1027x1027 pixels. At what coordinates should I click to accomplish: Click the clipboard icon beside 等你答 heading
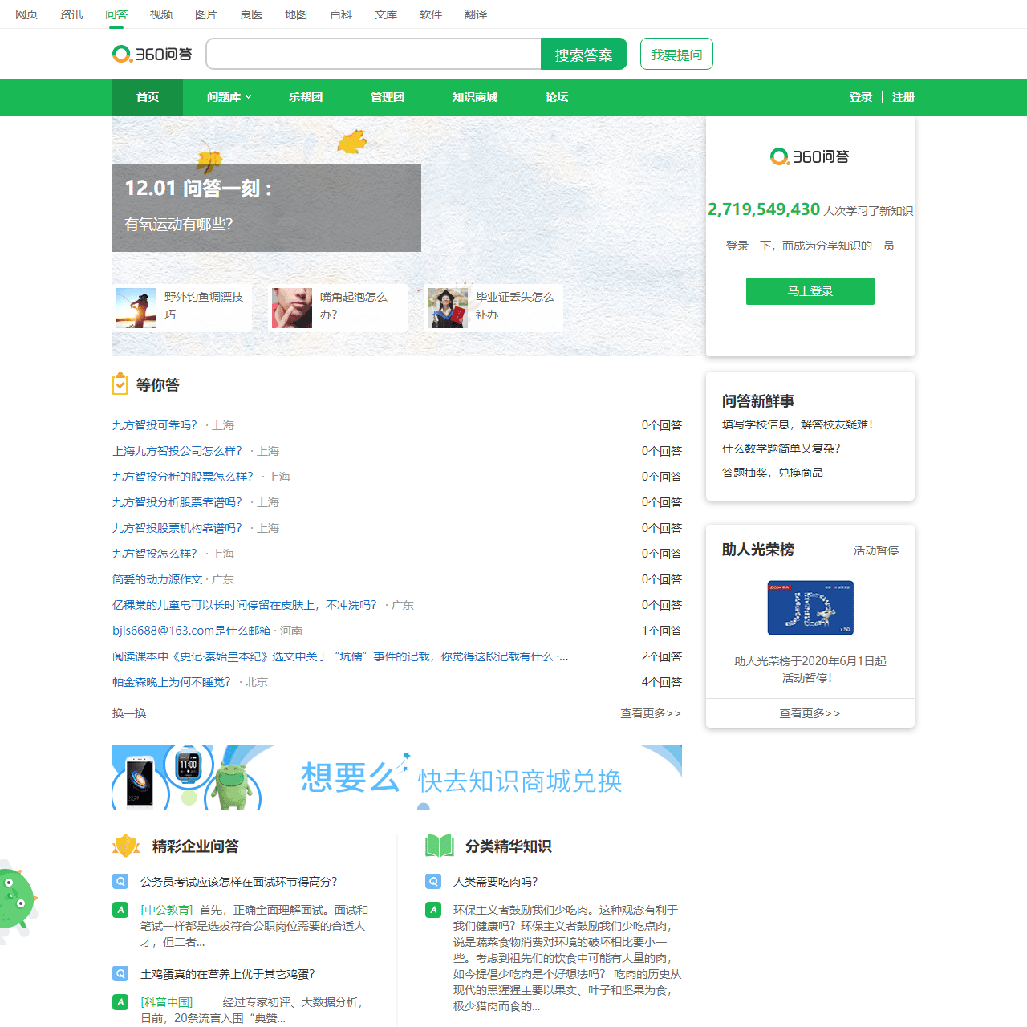(120, 384)
